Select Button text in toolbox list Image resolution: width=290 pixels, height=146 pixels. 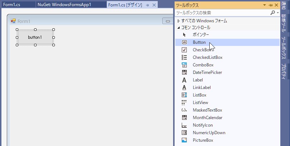coord(199,42)
